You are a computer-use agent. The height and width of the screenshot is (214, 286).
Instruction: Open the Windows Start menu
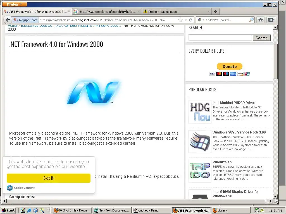pyautogui.click(x=8, y=210)
